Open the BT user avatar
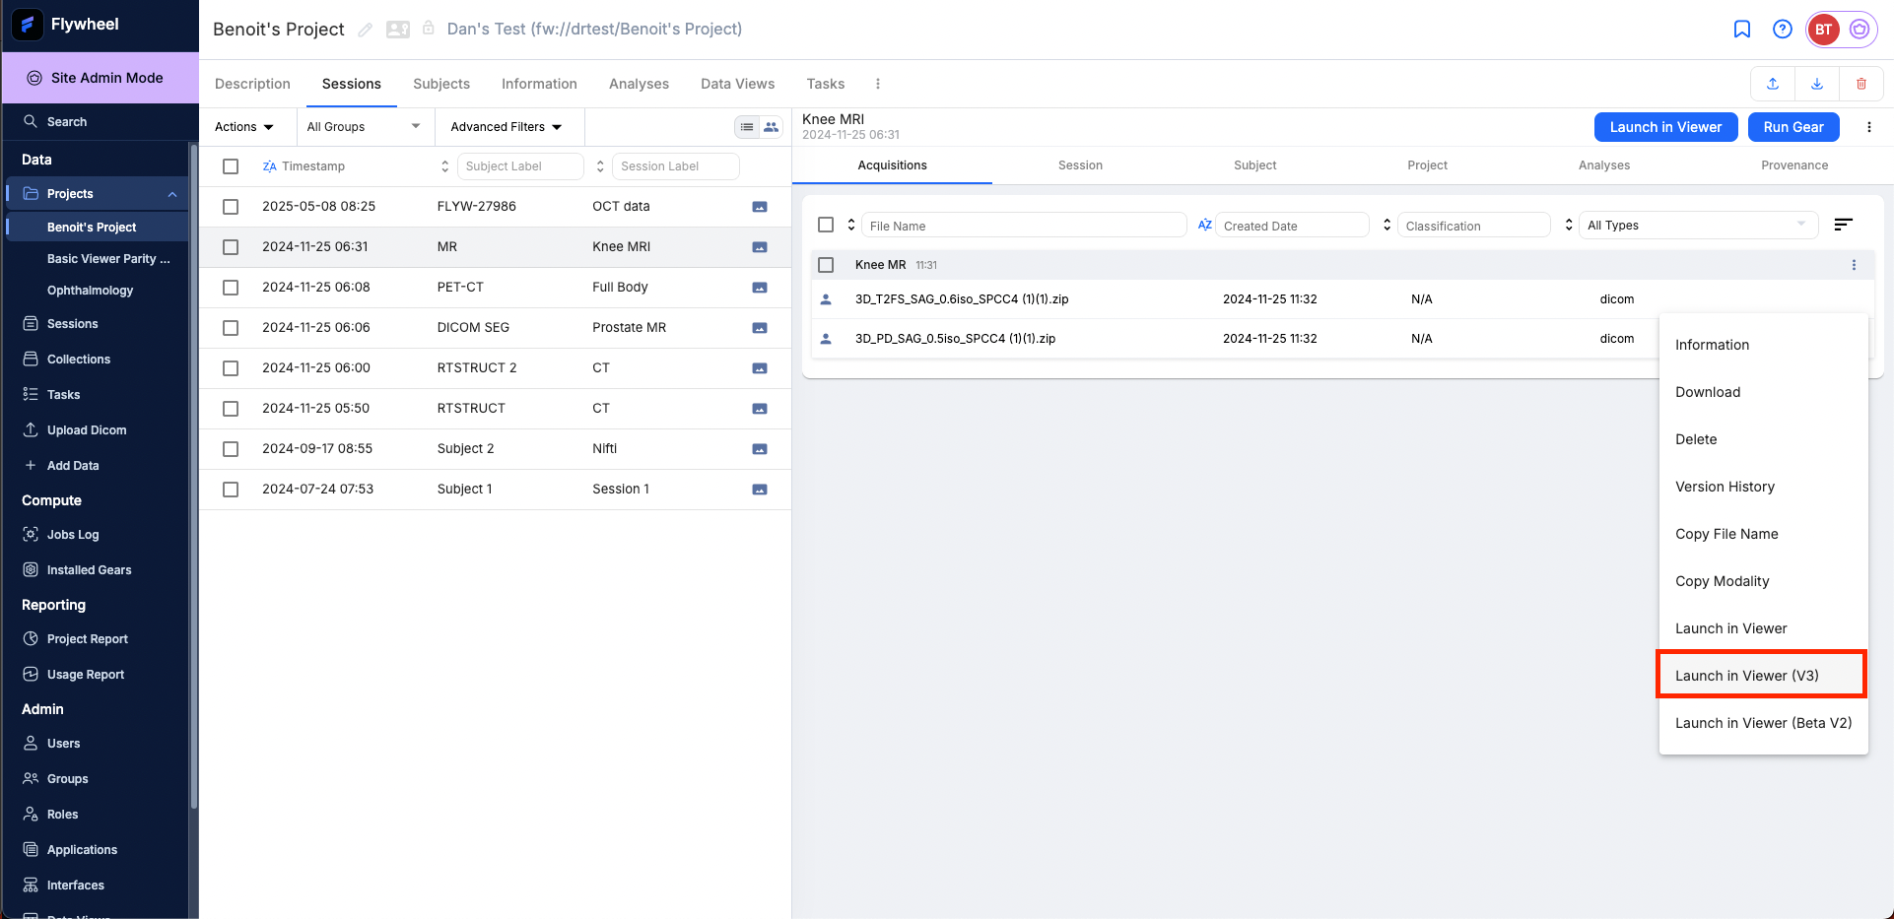This screenshot has height=919, width=1894. click(x=1823, y=30)
